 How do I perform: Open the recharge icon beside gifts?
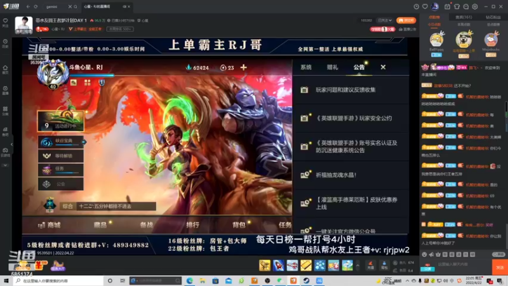(371, 265)
